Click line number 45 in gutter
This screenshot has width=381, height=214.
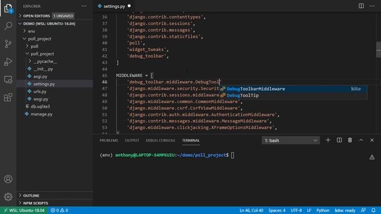pos(105,75)
